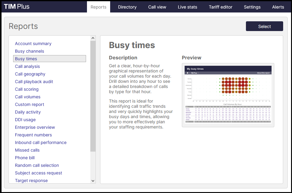Click the Busy times preview image
The image size is (292, 193).
[x=228, y=95]
